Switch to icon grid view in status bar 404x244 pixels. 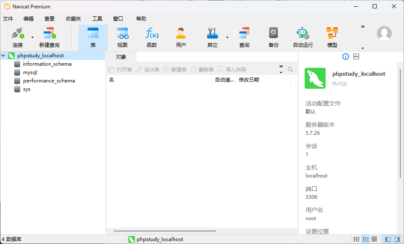coord(356,239)
